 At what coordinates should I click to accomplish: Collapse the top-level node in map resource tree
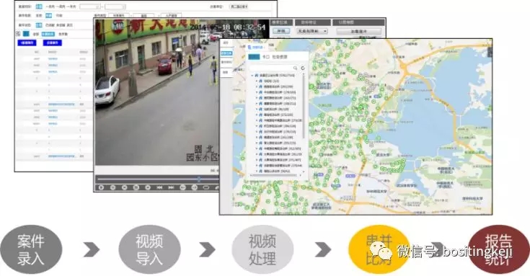[252, 76]
